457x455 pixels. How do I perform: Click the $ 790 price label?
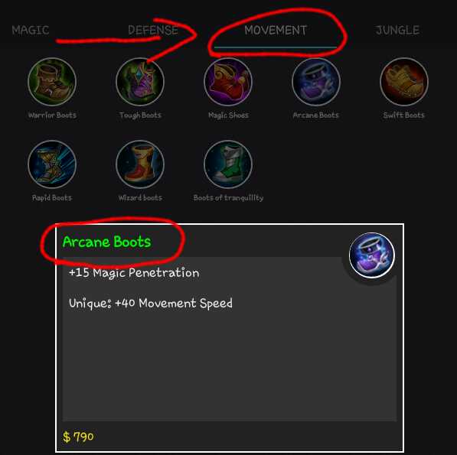(x=78, y=437)
